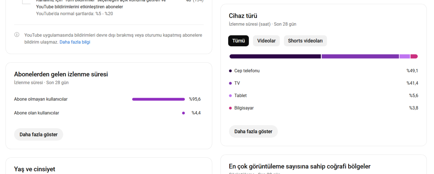
Task: Click the legend dot next to Tablet
Action: click(x=230, y=96)
